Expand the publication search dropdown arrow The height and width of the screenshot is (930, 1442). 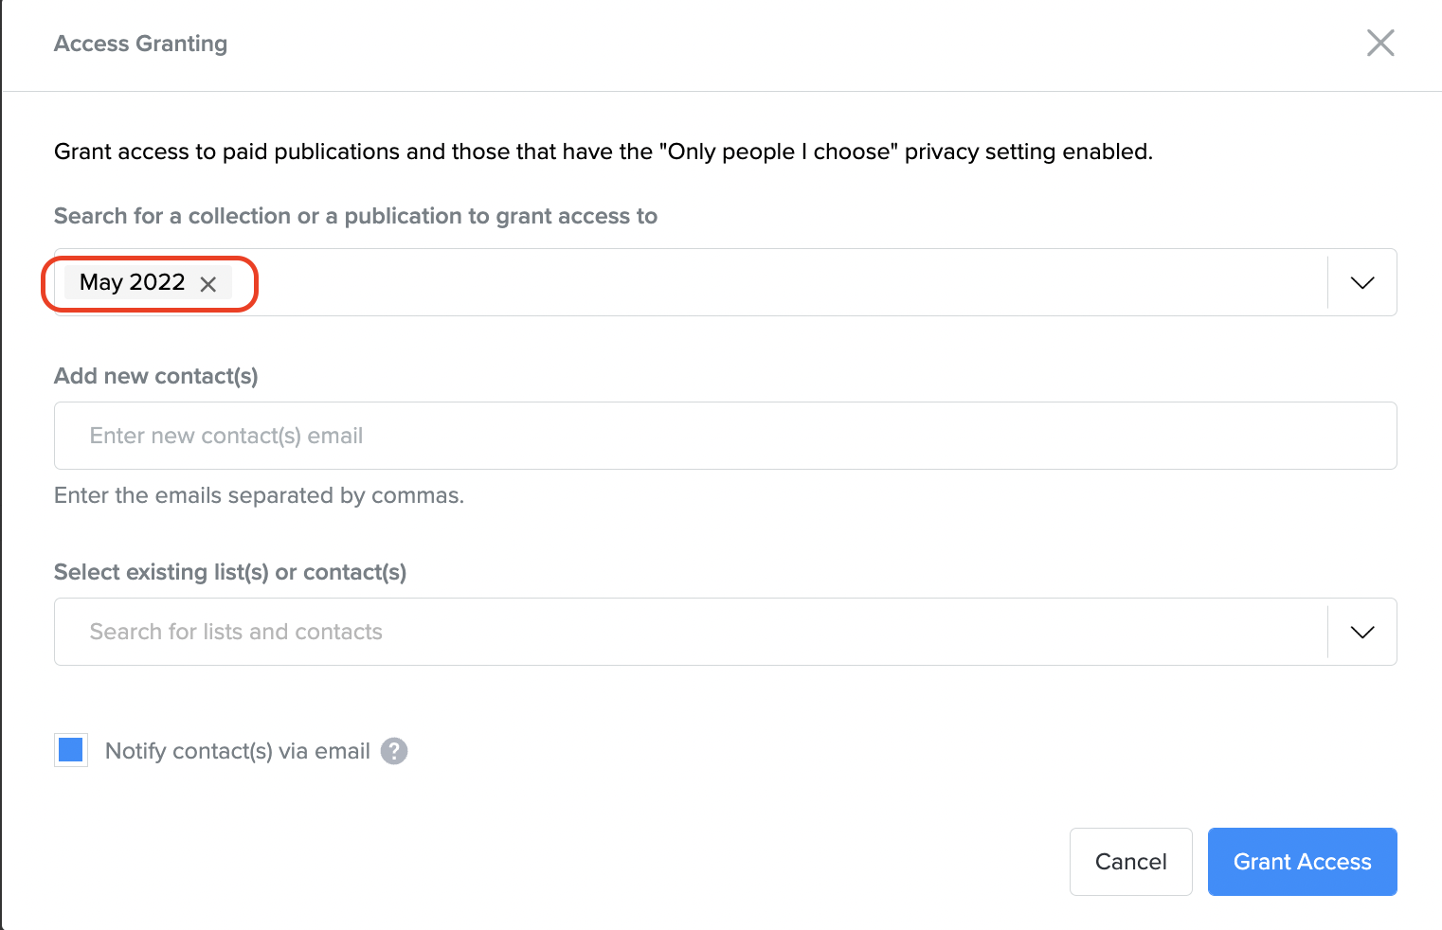(x=1361, y=282)
